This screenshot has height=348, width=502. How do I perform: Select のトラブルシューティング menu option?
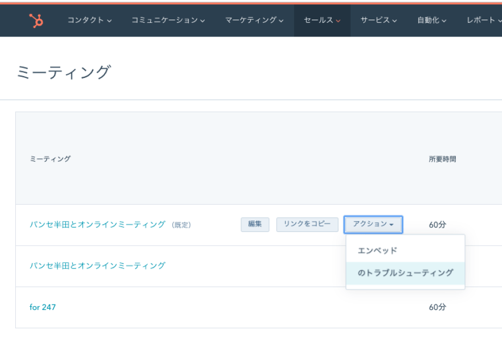[405, 273]
